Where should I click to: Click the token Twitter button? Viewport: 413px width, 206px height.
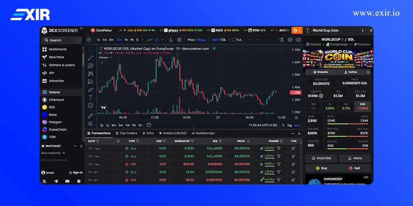pos(351,72)
